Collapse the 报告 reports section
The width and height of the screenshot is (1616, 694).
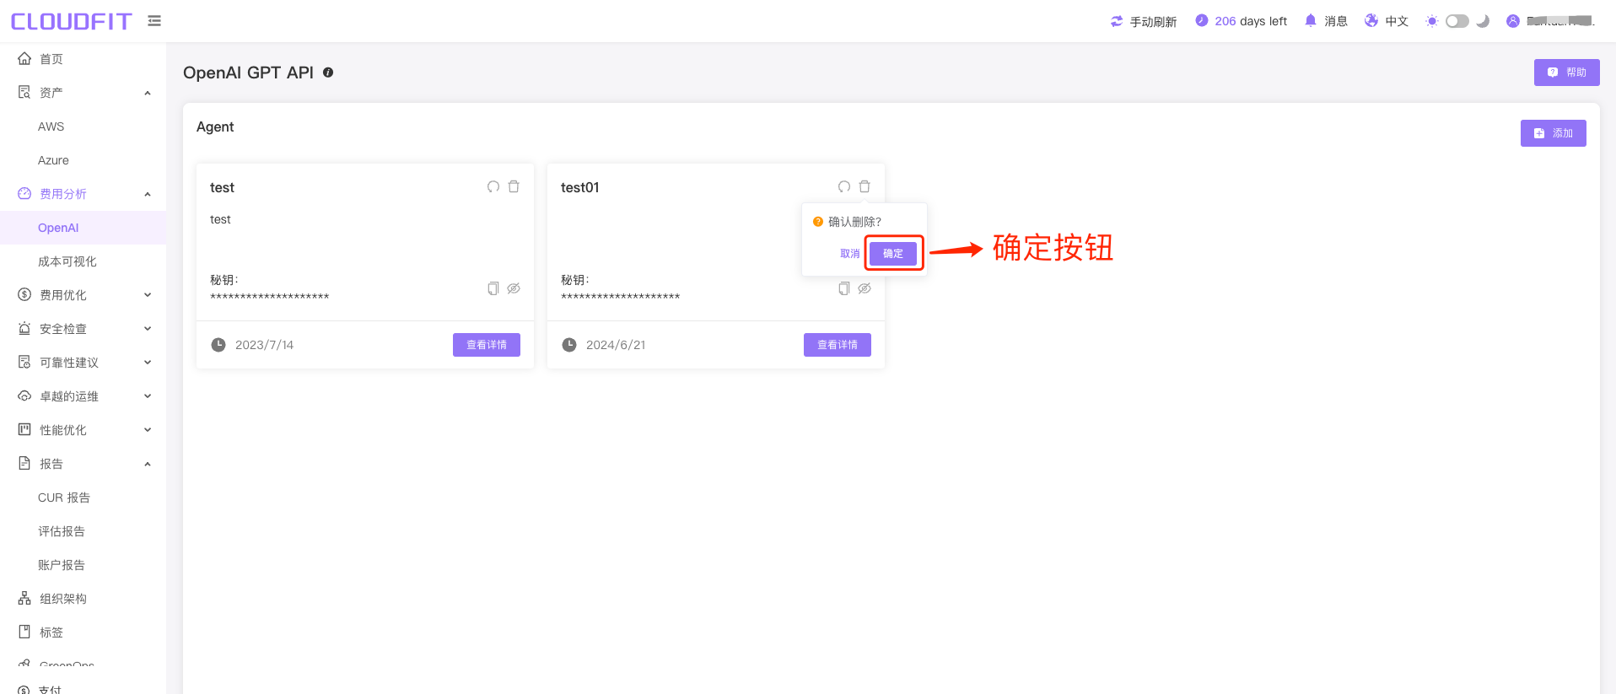point(83,464)
